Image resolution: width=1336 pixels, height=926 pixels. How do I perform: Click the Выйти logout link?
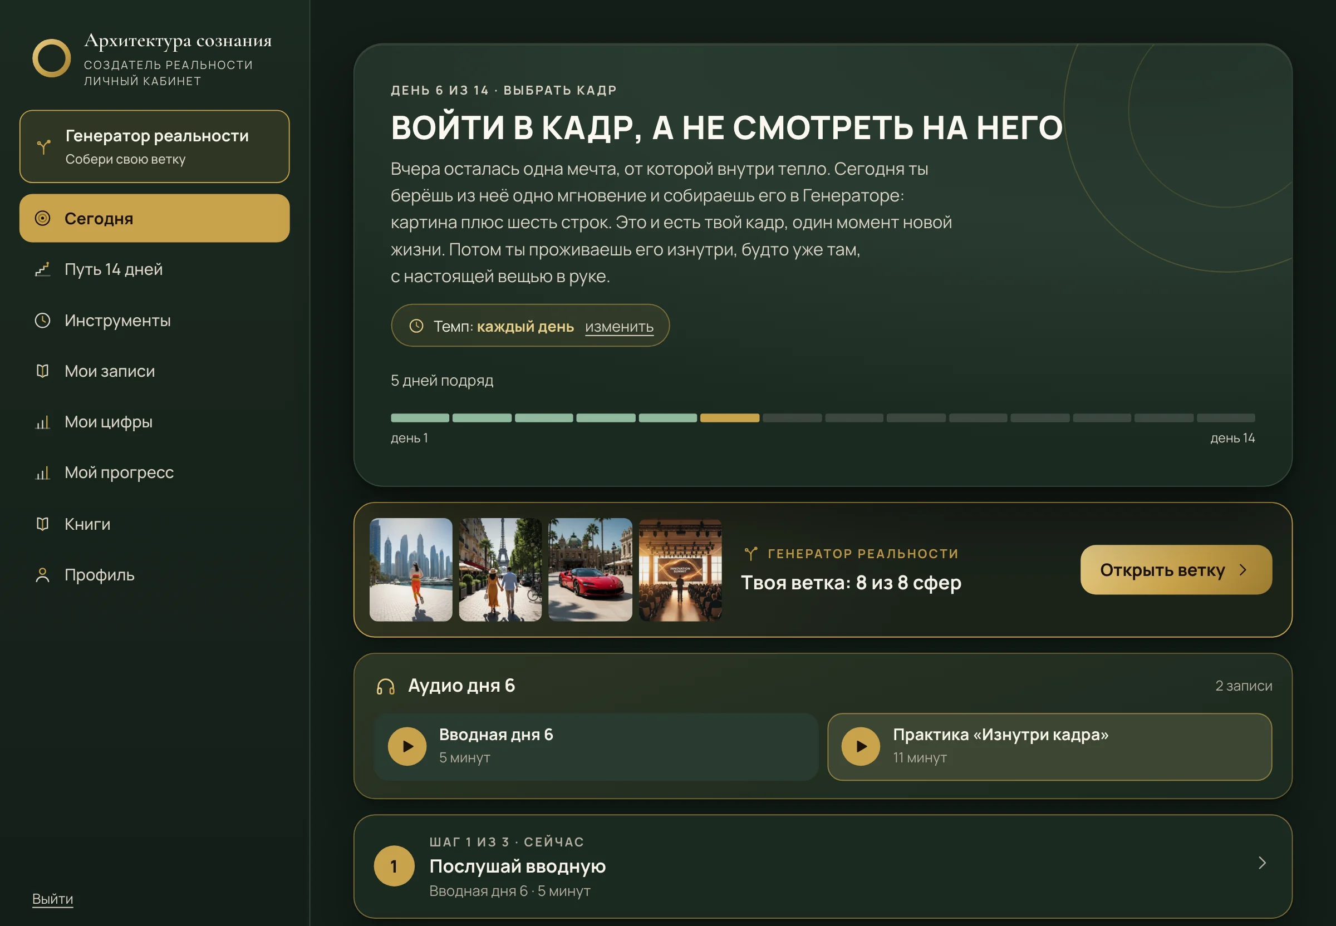(52, 899)
